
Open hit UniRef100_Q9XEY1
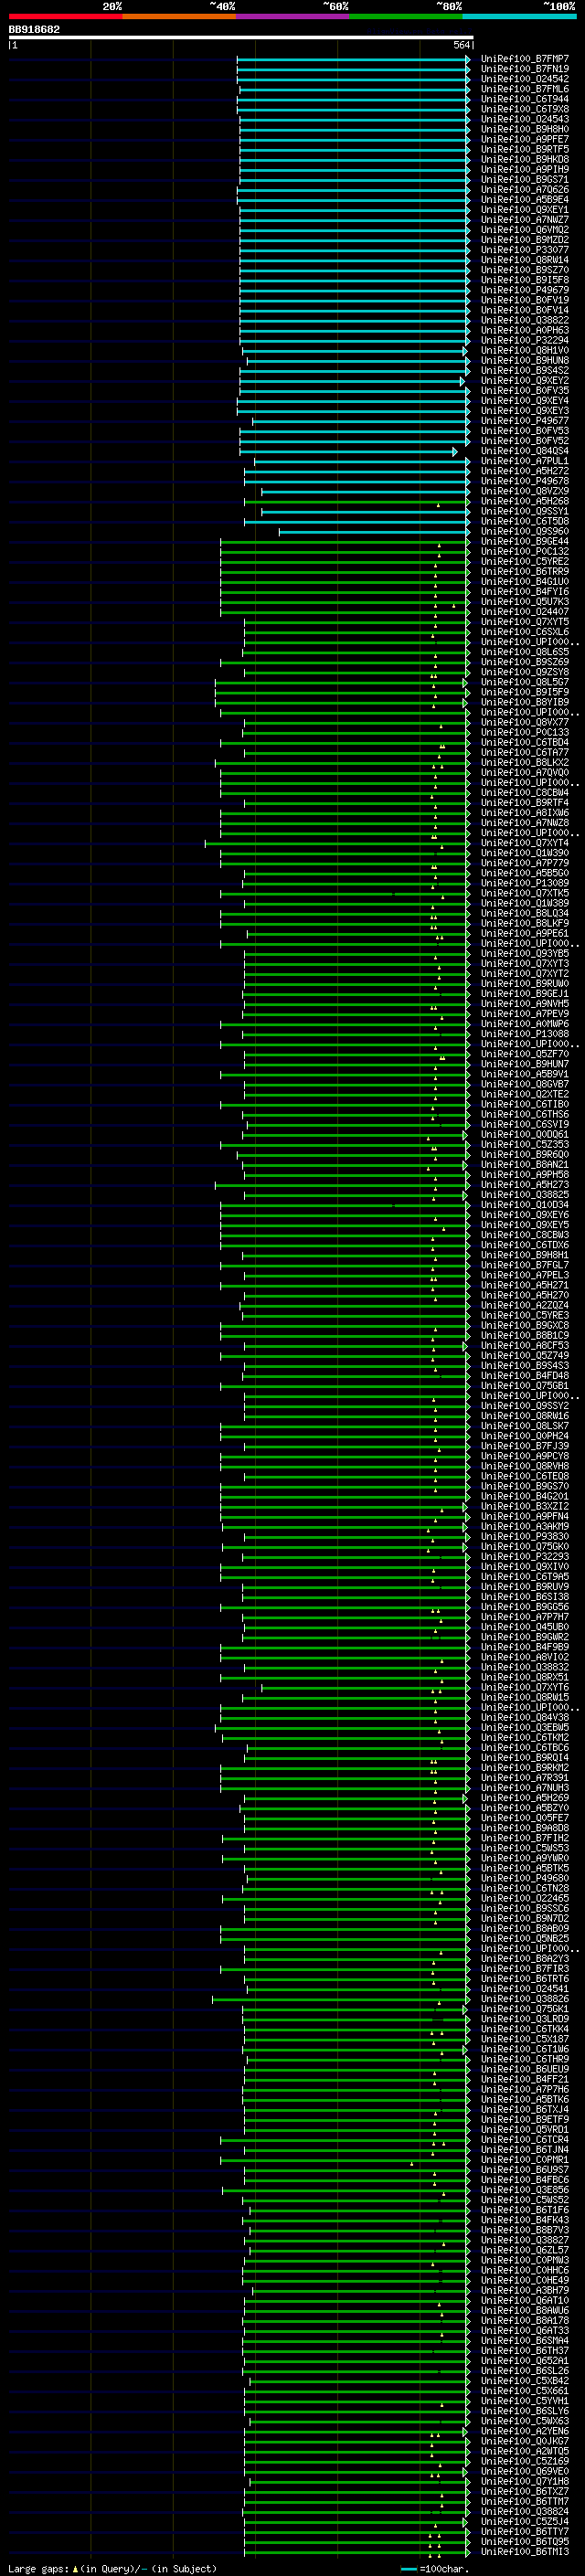[x=525, y=210]
